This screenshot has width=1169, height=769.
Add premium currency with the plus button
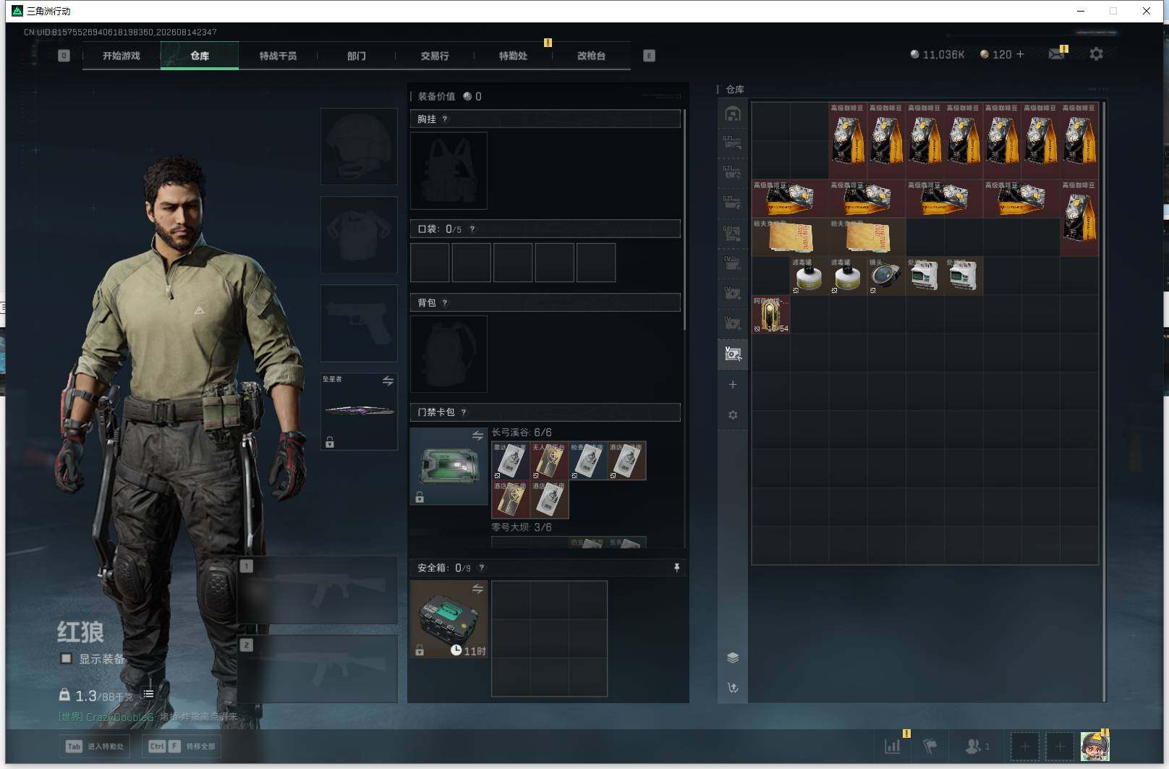tap(1020, 54)
